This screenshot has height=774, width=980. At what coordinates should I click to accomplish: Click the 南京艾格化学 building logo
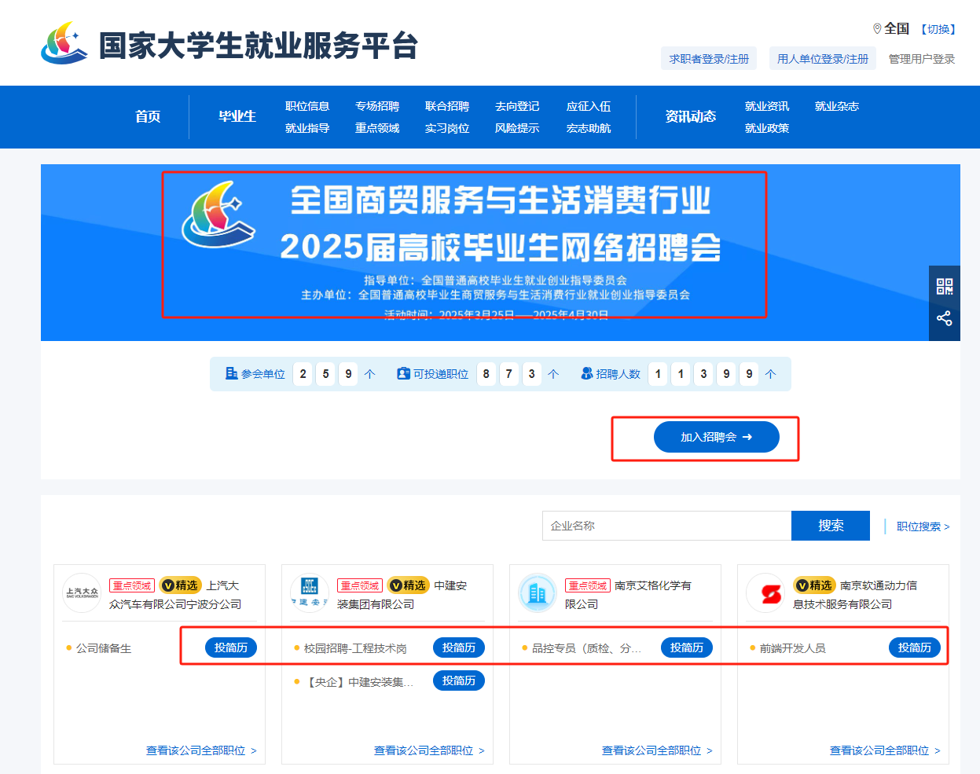click(538, 593)
